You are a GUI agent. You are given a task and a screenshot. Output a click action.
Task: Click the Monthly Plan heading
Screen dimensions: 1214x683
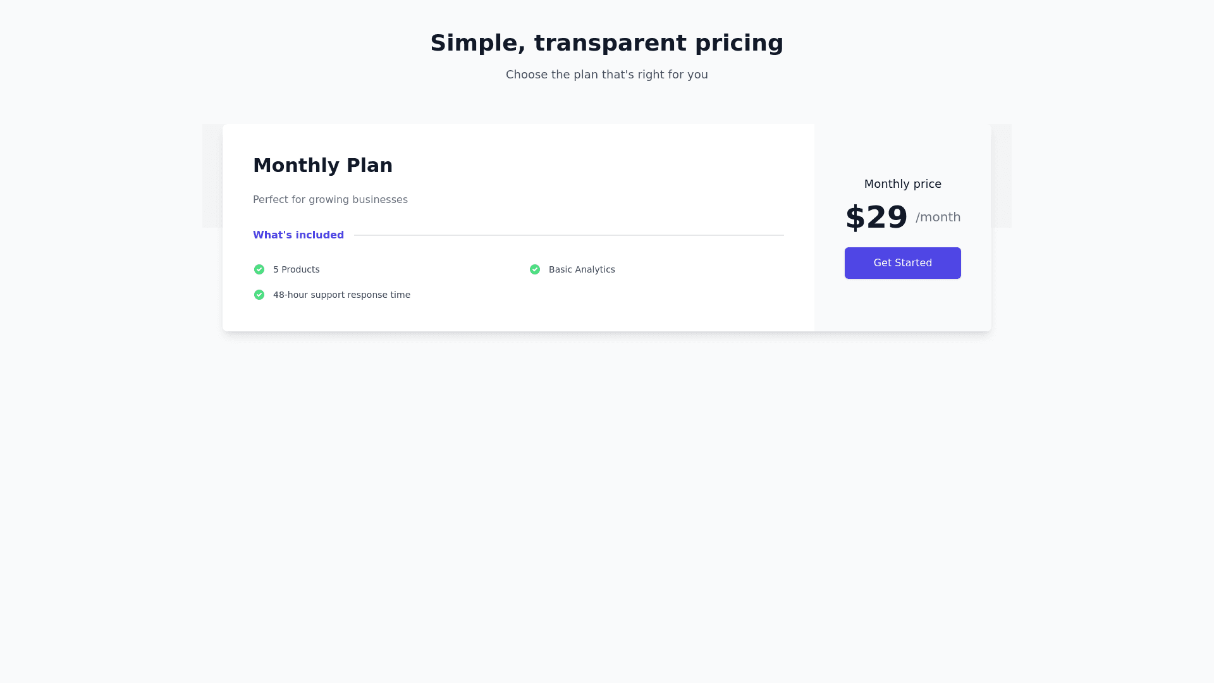point(322,165)
